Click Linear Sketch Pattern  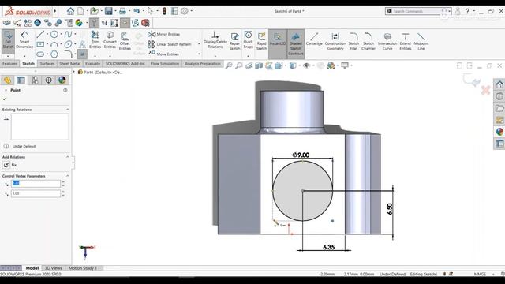(170, 44)
